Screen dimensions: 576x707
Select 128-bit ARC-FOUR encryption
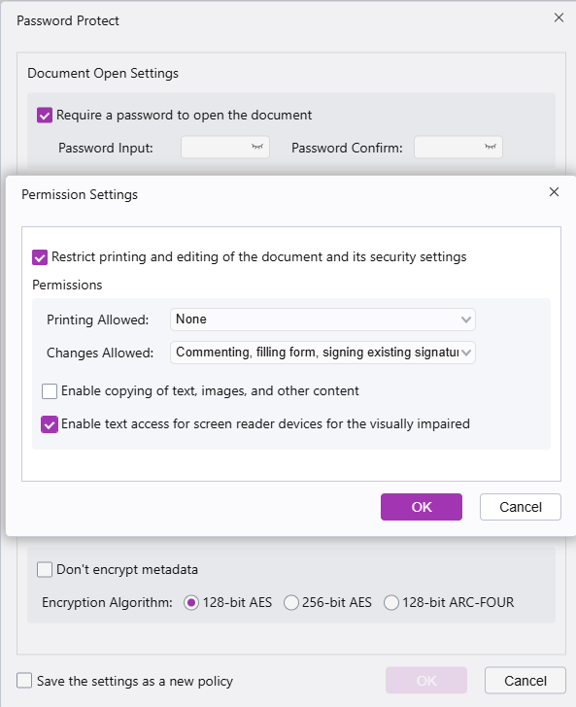pos(391,603)
